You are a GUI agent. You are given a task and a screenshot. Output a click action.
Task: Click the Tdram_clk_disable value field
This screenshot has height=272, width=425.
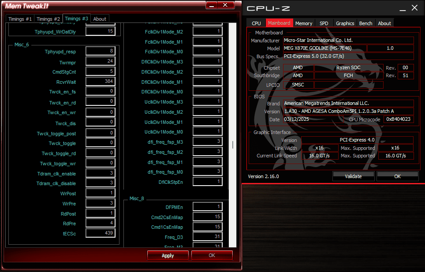(x=100, y=183)
